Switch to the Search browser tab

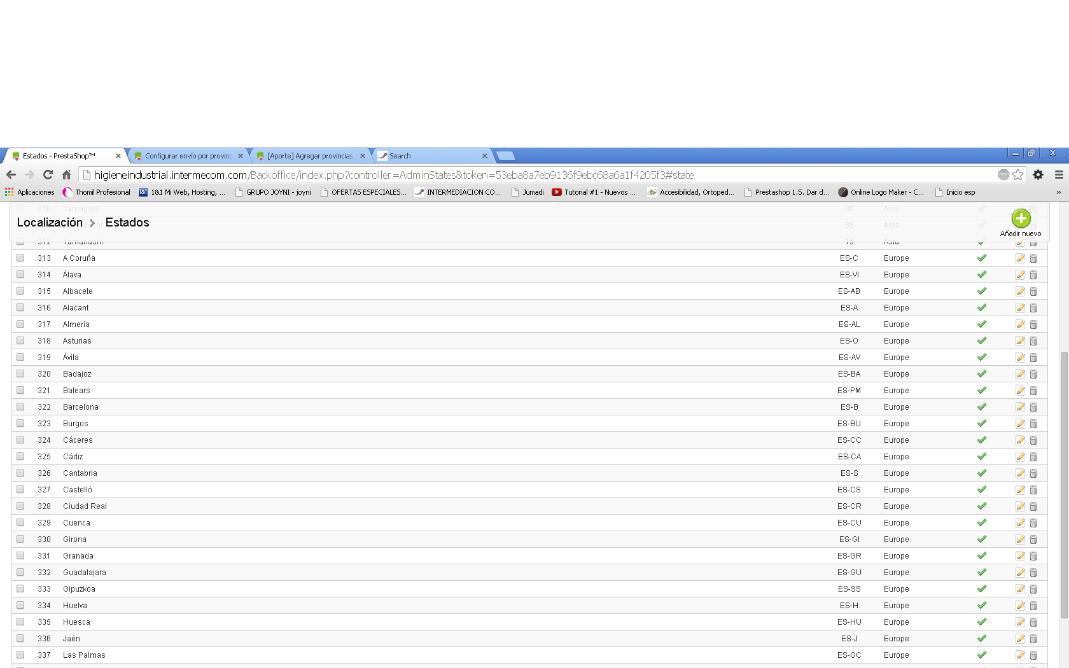(x=432, y=156)
